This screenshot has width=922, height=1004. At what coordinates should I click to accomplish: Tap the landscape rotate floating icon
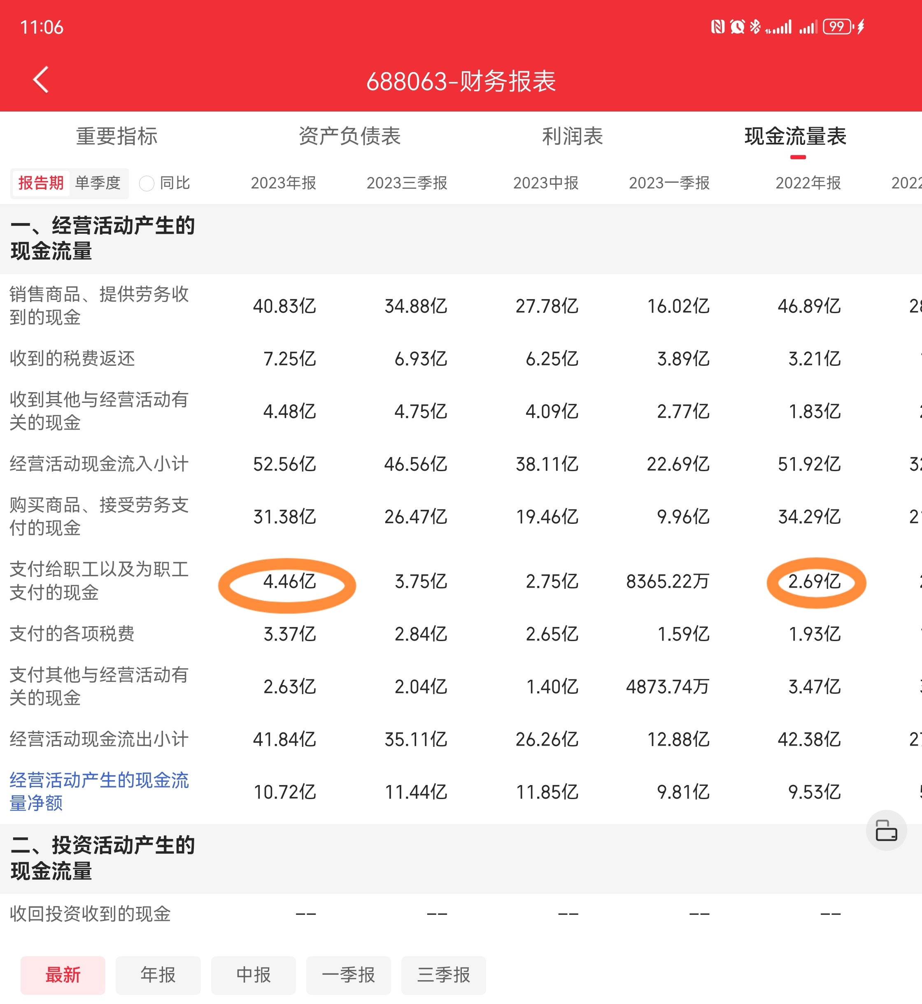pyautogui.click(x=886, y=831)
